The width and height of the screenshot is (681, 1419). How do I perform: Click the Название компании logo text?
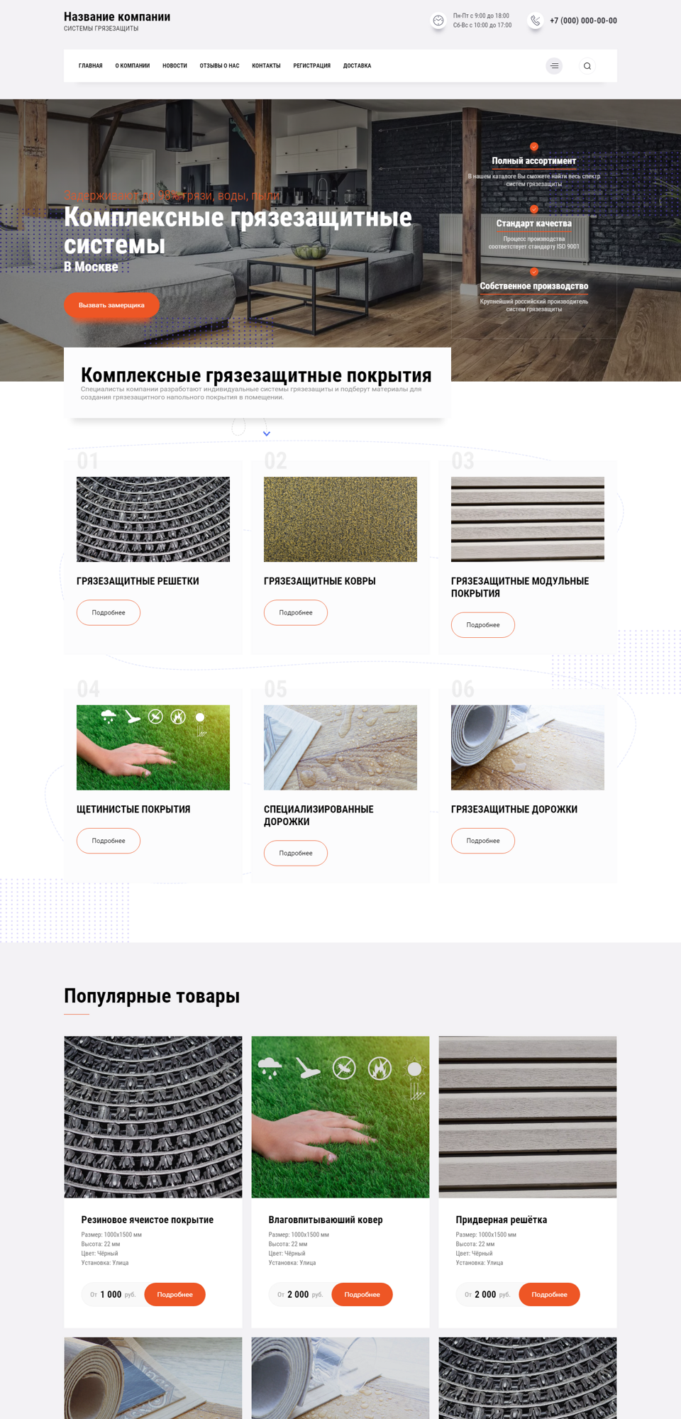pyautogui.click(x=117, y=17)
